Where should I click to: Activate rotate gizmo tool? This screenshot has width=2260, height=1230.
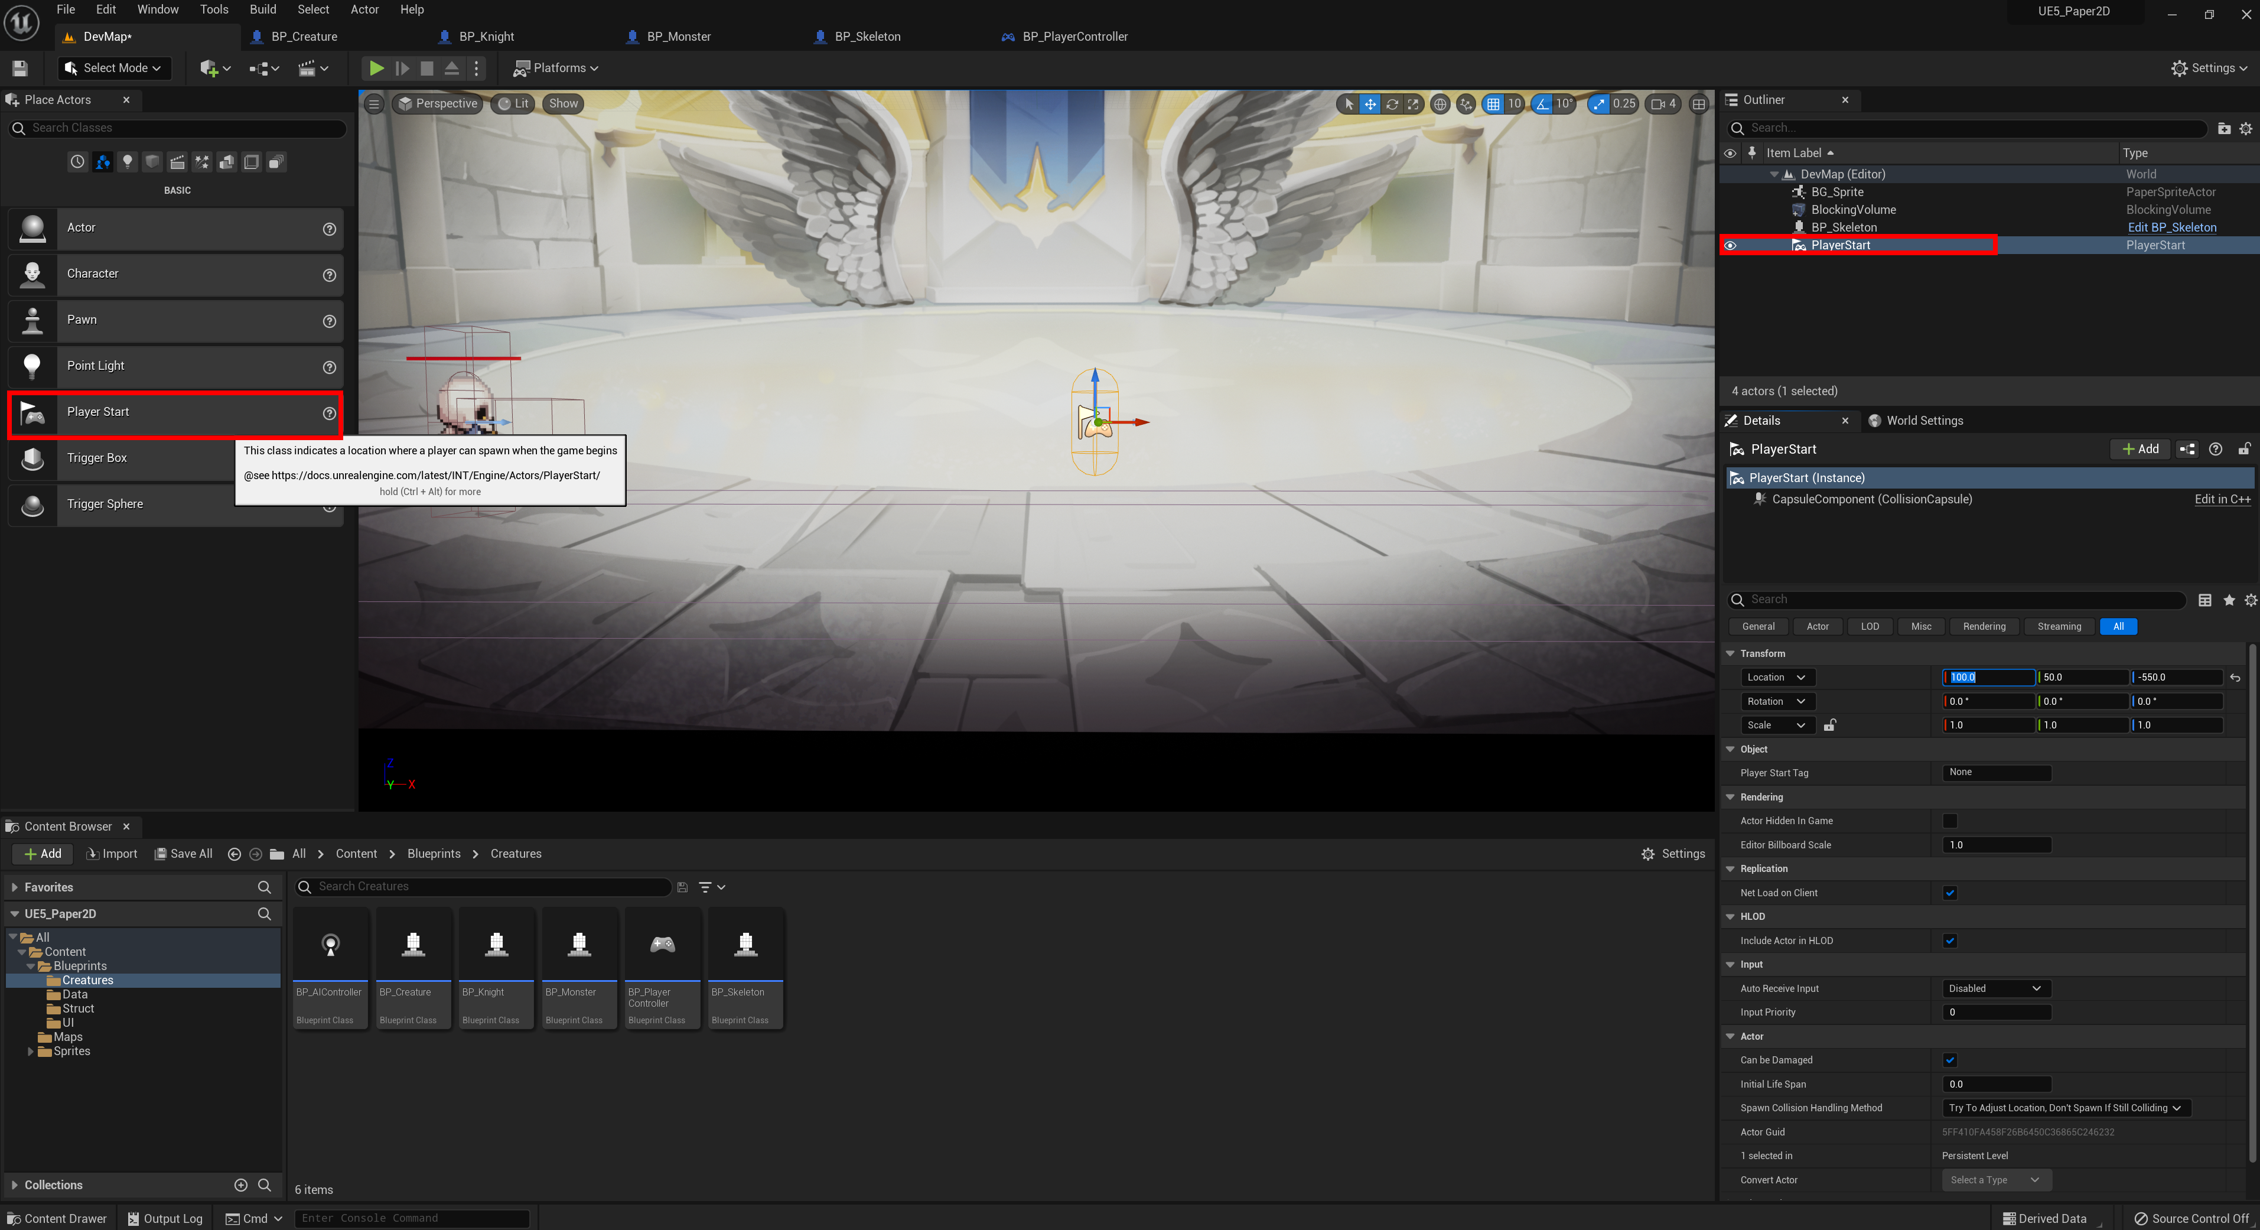click(1392, 103)
